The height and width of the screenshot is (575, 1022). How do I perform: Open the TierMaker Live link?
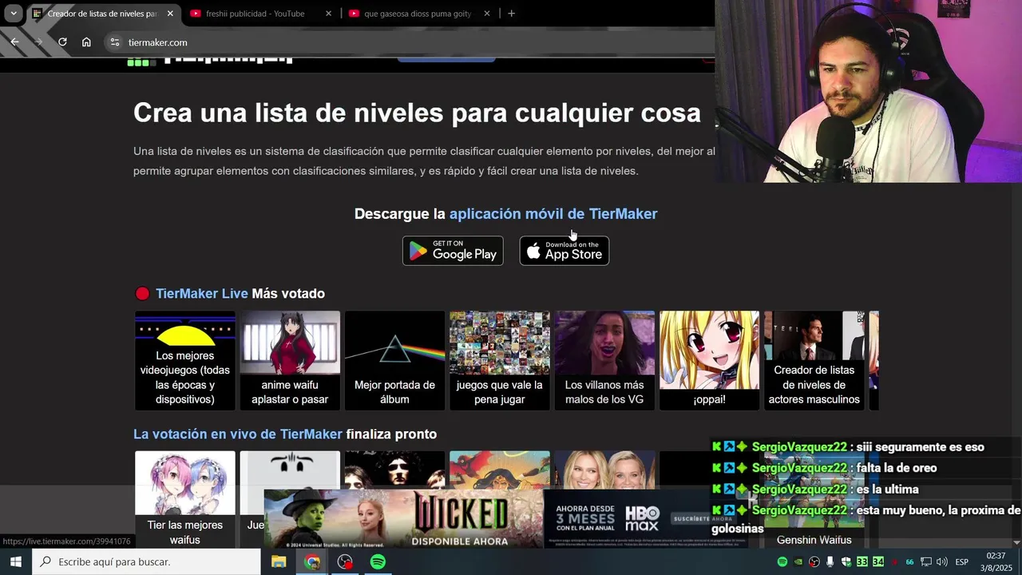[202, 294]
